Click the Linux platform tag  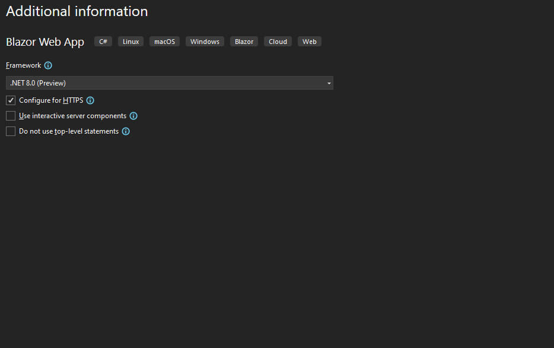pyautogui.click(x=130, y=41)
